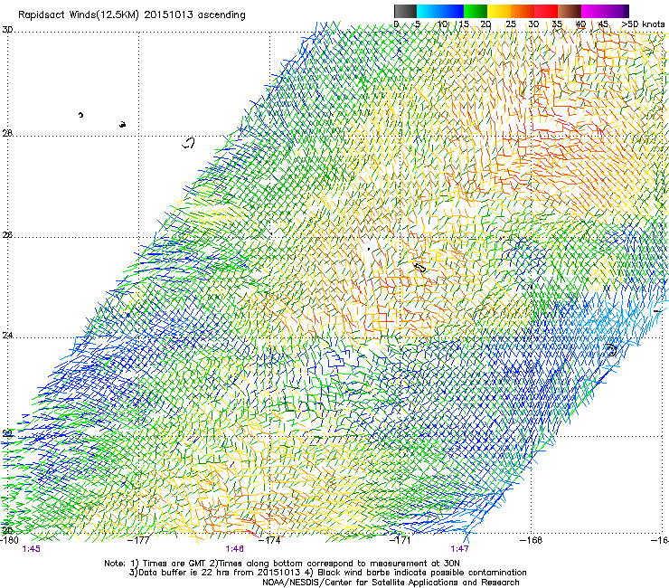Pick the red legend color band
669x588 pixels.
(x=546, y=11)
